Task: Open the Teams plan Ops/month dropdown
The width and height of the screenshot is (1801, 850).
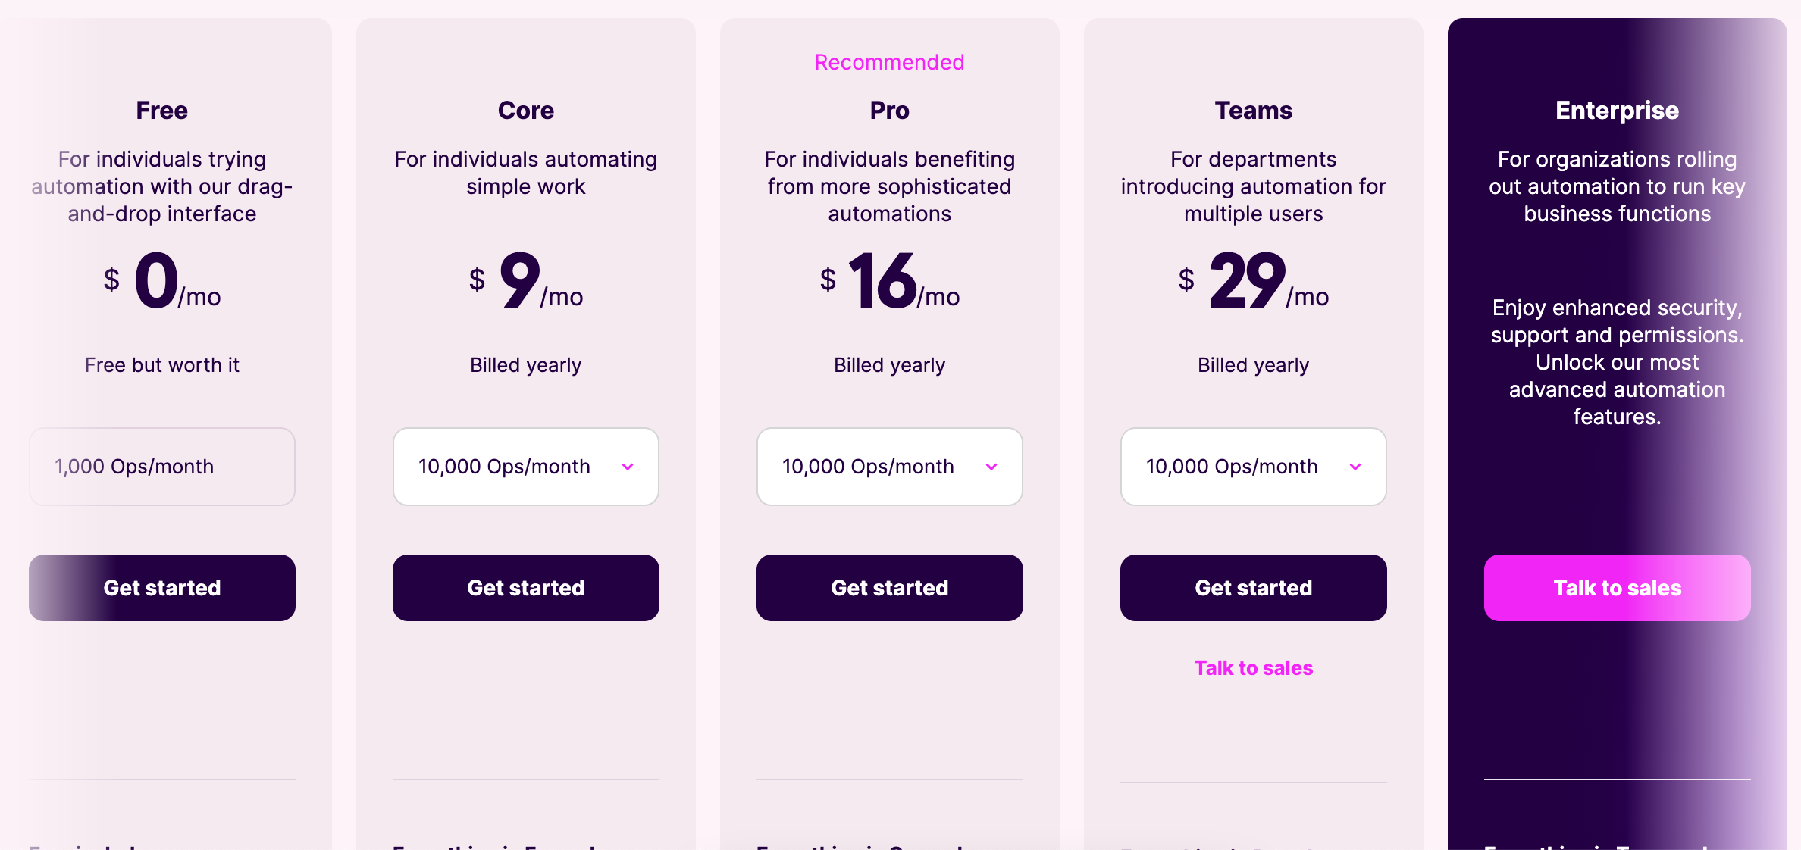Action: click(1253, 467)
